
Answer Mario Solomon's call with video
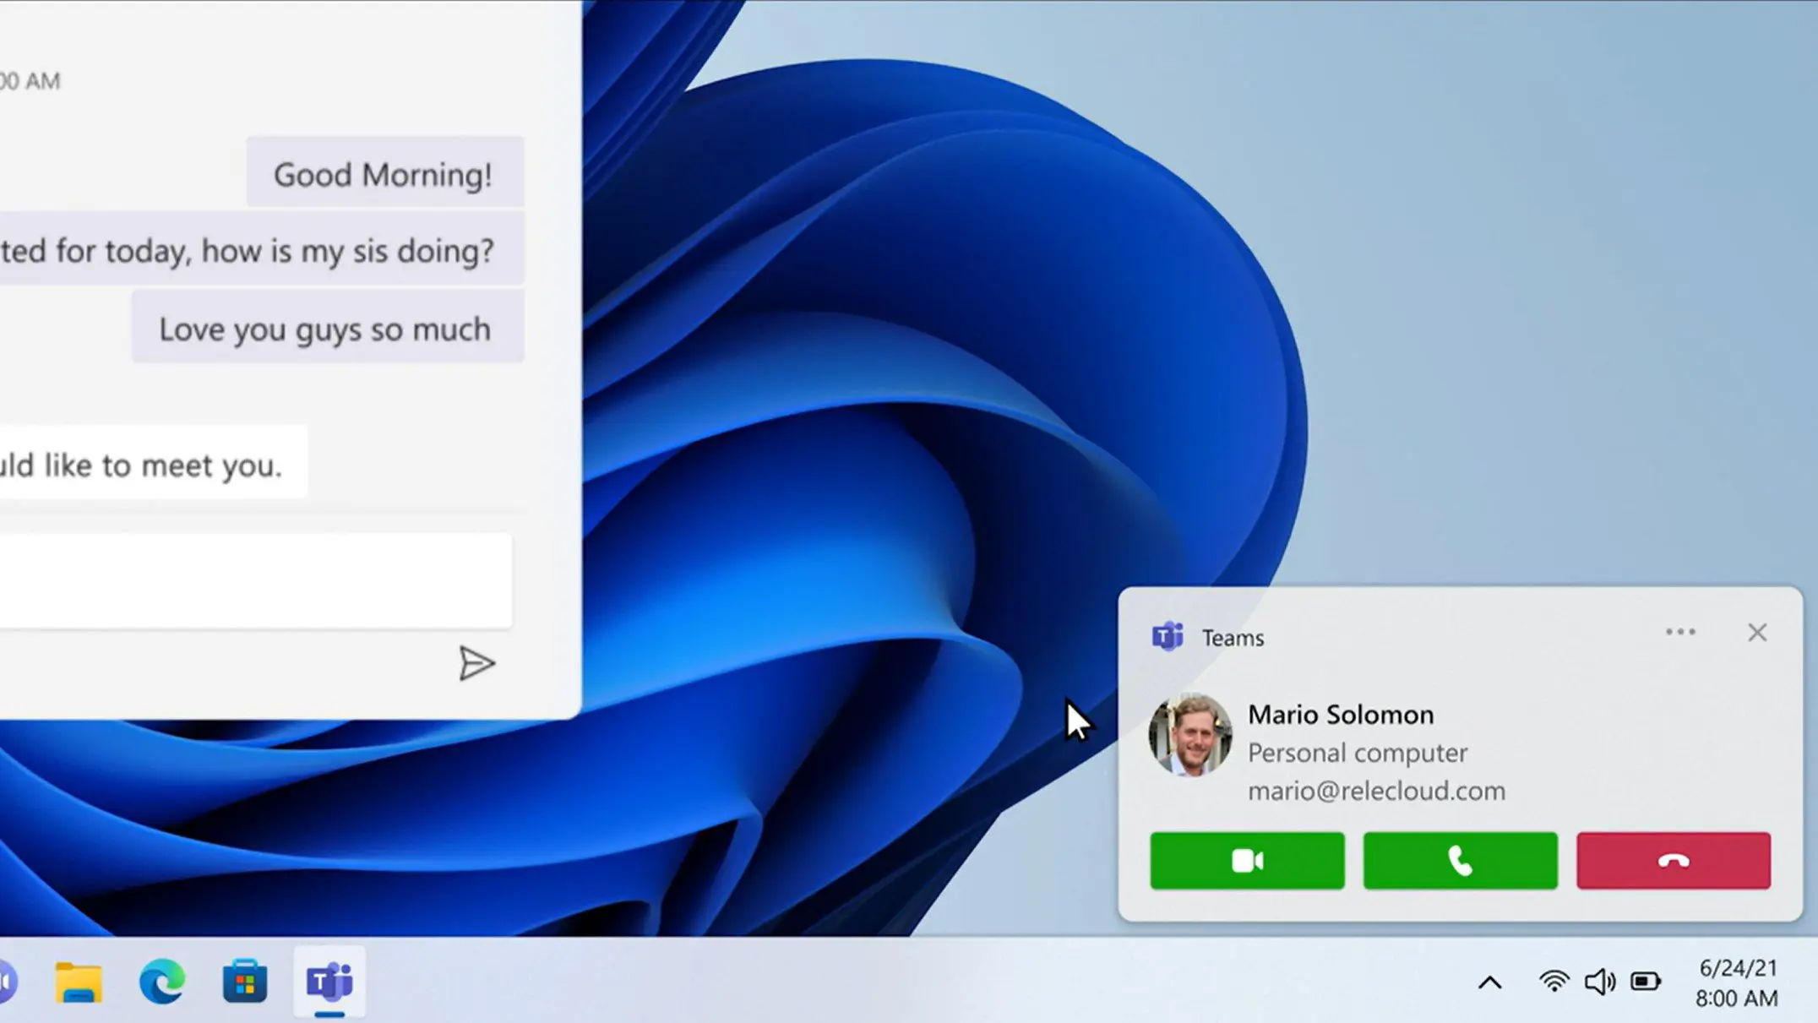tap(1247, 861)
